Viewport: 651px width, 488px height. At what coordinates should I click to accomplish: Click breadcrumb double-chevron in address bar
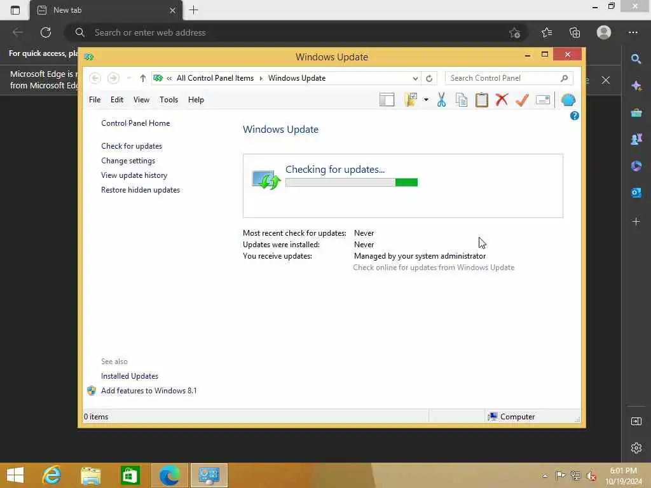click(169, 78)
